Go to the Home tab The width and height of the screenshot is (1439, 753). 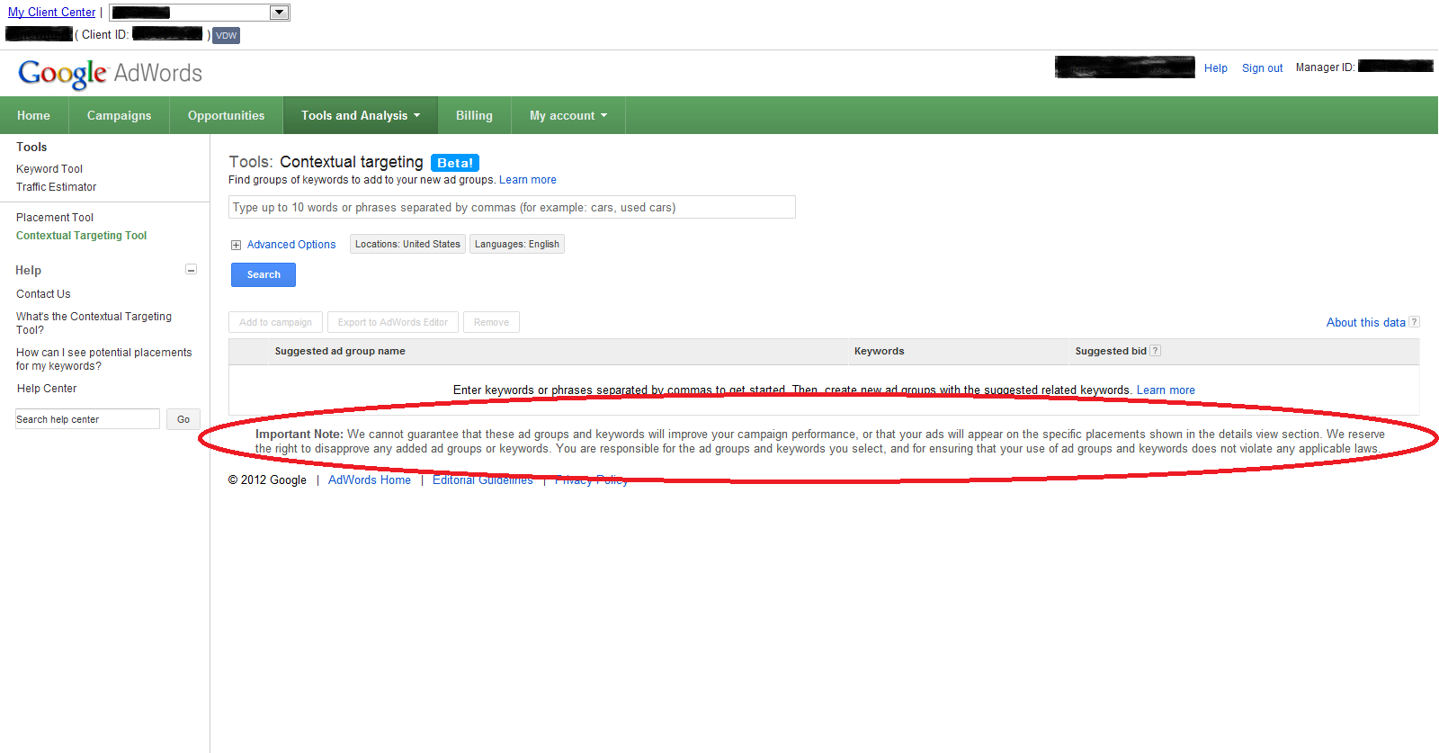click(33, 115)
